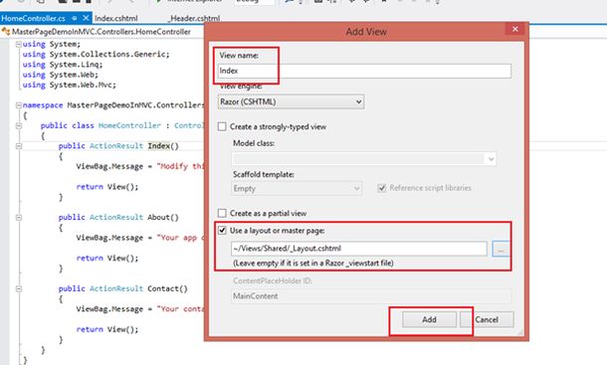Collapse the Index() method block
Screen dimensions: 607x365
[18, 146]
